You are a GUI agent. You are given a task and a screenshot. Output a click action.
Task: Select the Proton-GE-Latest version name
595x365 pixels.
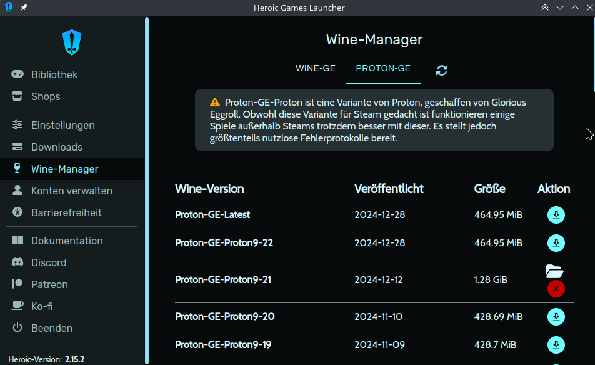(212, 215)
